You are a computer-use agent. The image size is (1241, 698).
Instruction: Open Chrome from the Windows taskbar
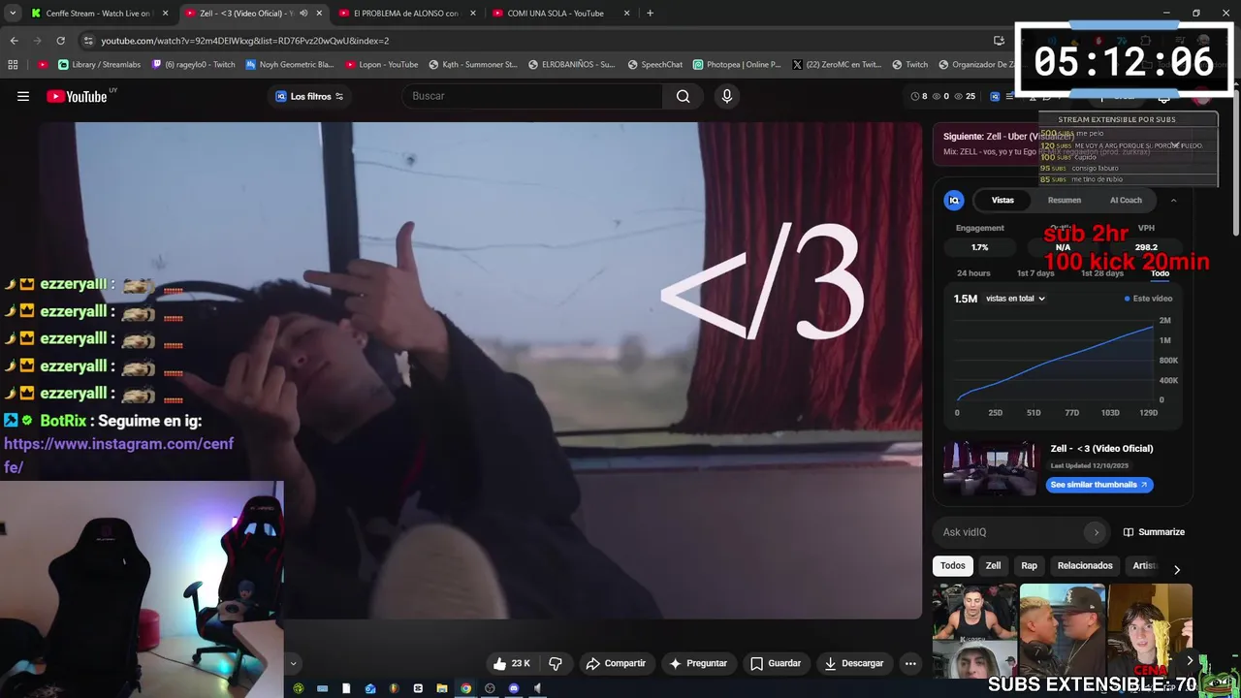465,688
